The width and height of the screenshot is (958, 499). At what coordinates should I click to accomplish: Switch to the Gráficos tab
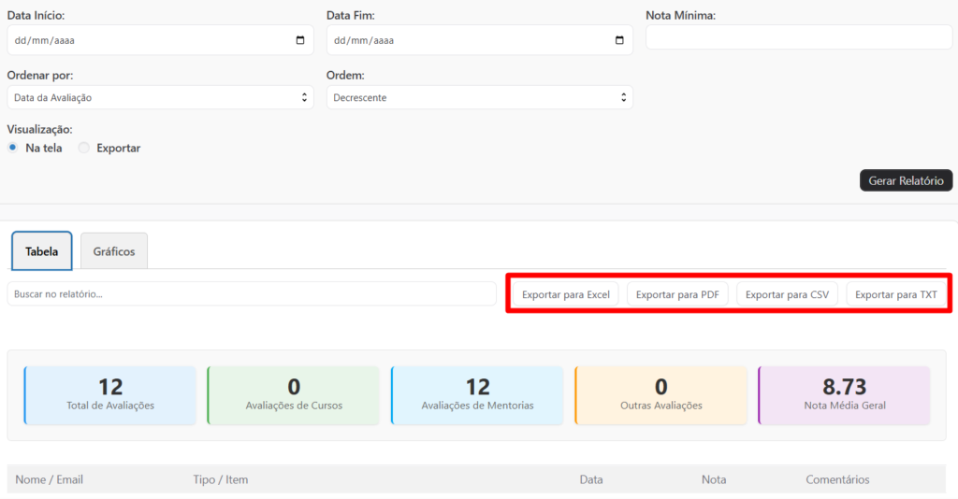click(x=114, y=251)
